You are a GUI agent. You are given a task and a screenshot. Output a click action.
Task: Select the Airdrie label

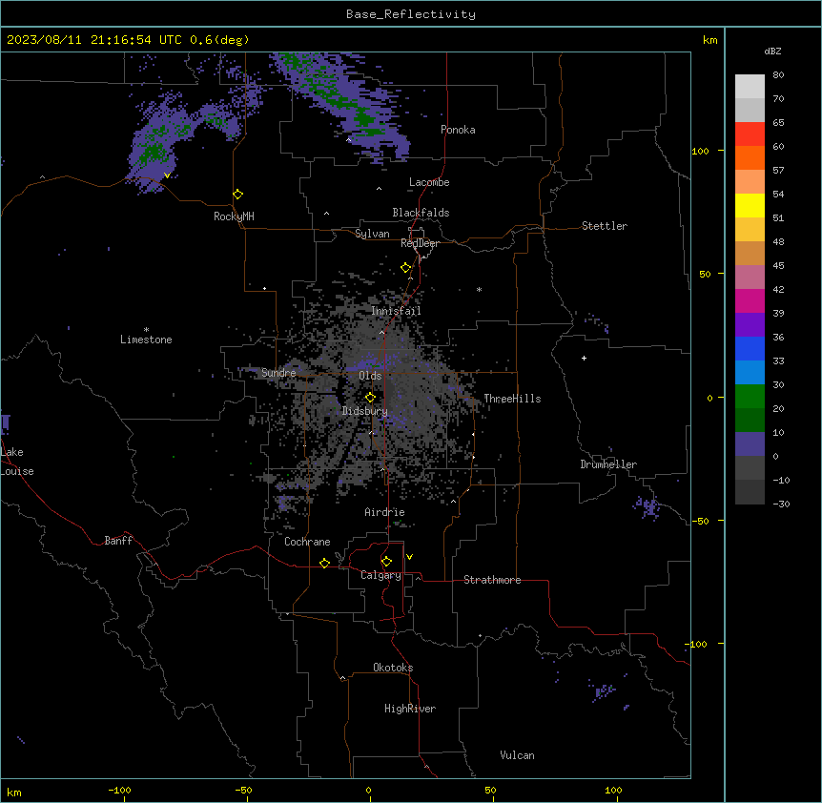pyautogui.click(x=384, y=512)
